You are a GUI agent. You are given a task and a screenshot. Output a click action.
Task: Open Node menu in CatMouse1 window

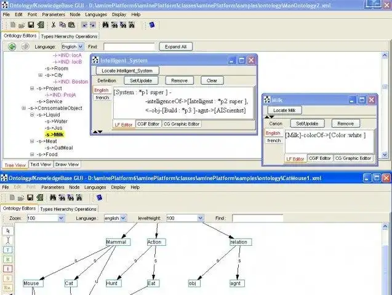74,187
